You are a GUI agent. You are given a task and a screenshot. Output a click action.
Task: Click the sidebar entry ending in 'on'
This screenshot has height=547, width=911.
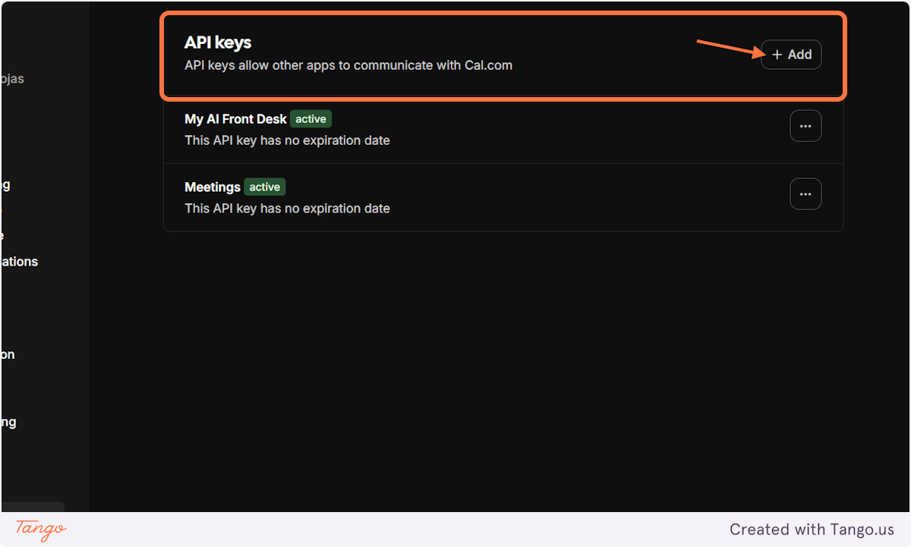(6, 354)
